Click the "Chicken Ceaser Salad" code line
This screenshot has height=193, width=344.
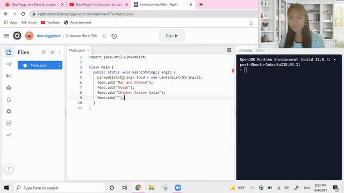(x=131, y=93)
